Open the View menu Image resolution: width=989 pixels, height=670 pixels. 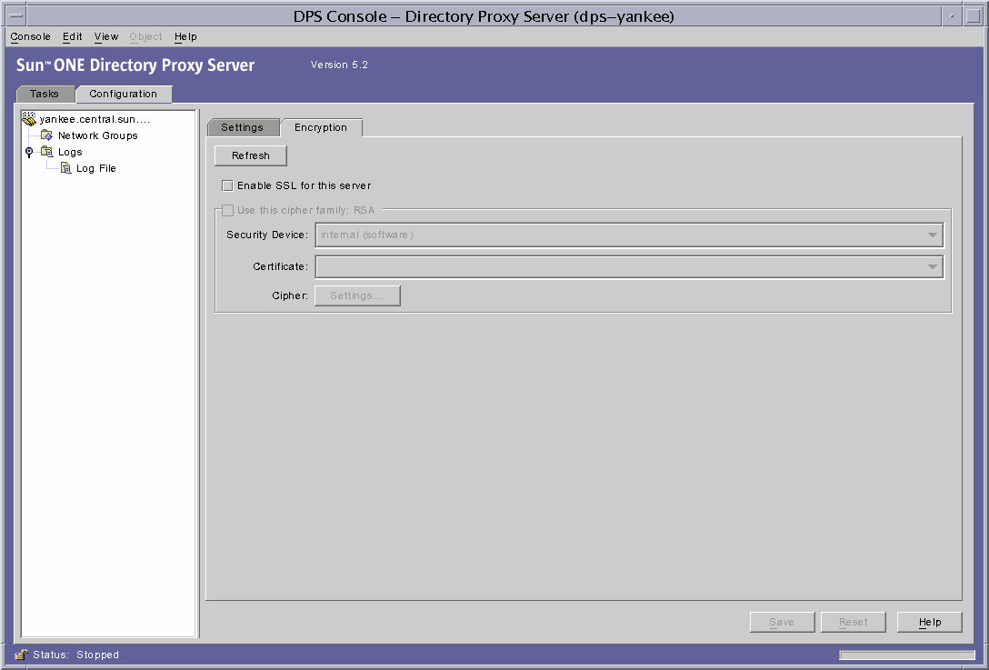[x=105, y=36]
